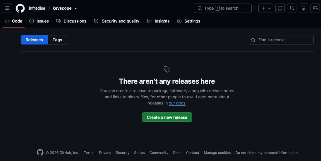
Task: Click 'Manage cookies' in footer
Action: point(217,153)
